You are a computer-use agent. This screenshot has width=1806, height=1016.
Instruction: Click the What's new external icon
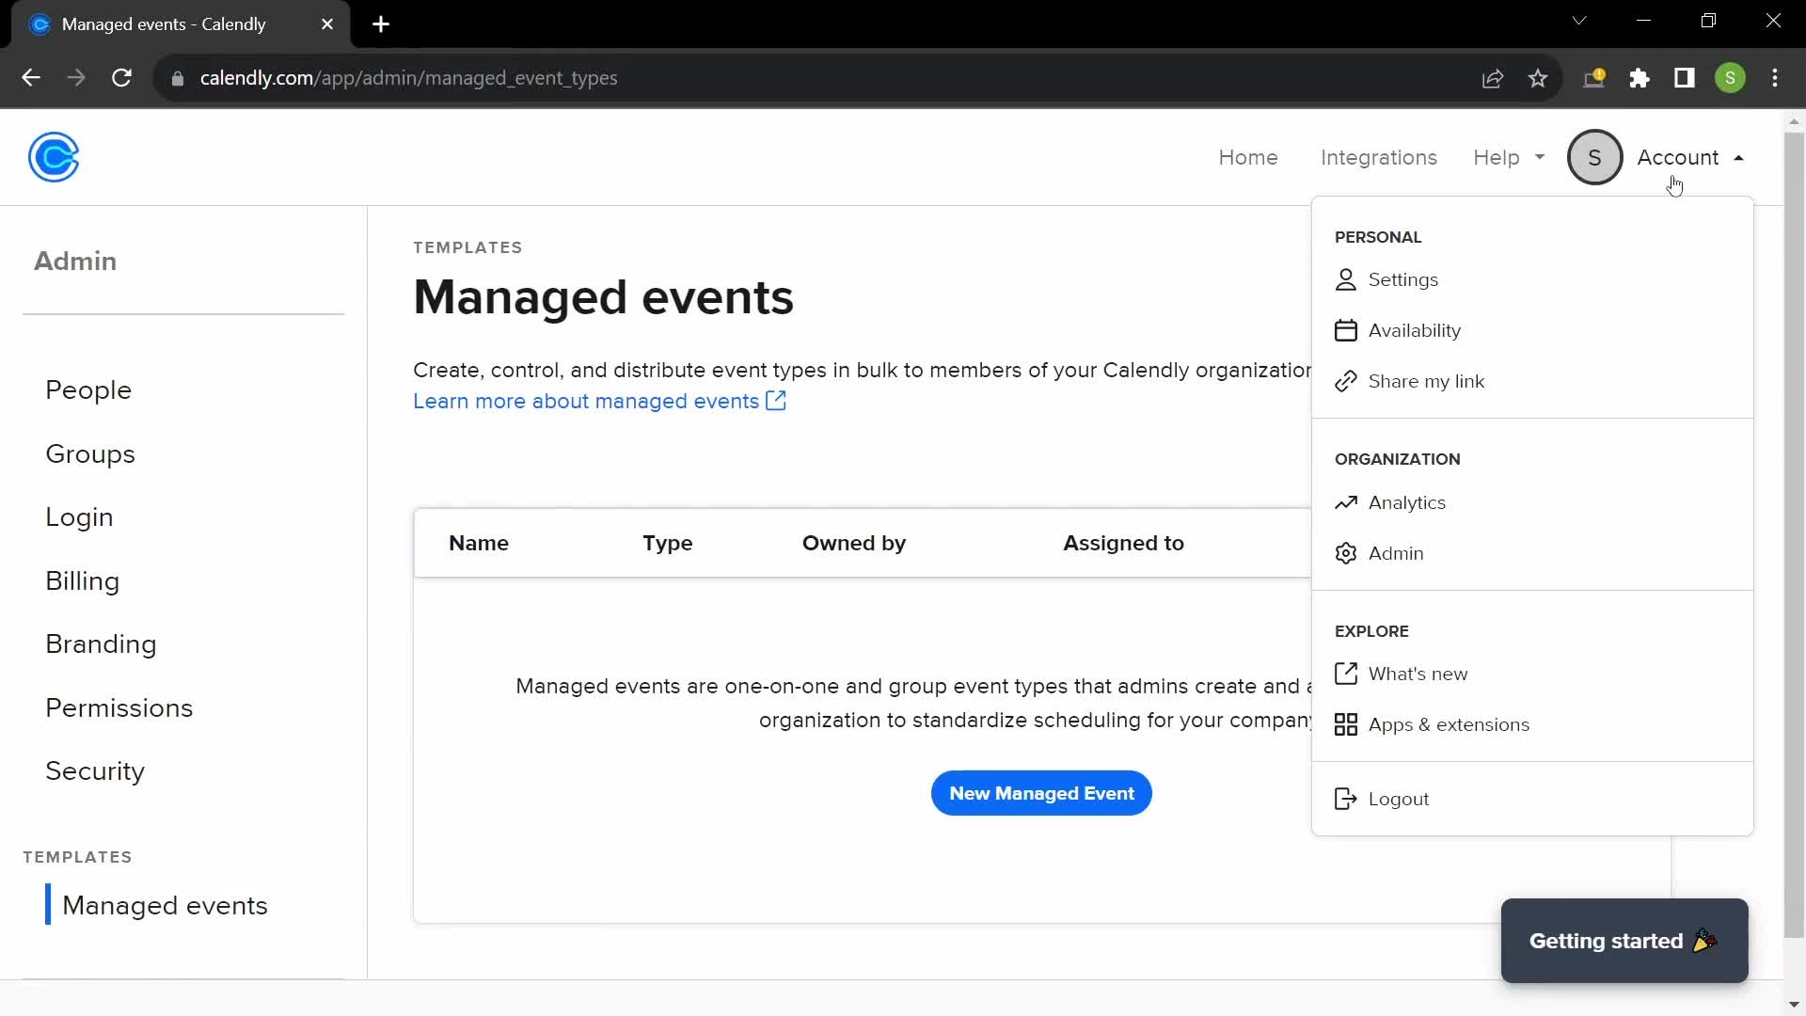pos(1346,674)
